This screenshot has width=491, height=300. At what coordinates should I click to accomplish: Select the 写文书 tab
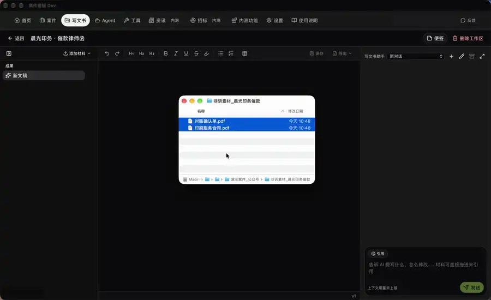point(75,20)
